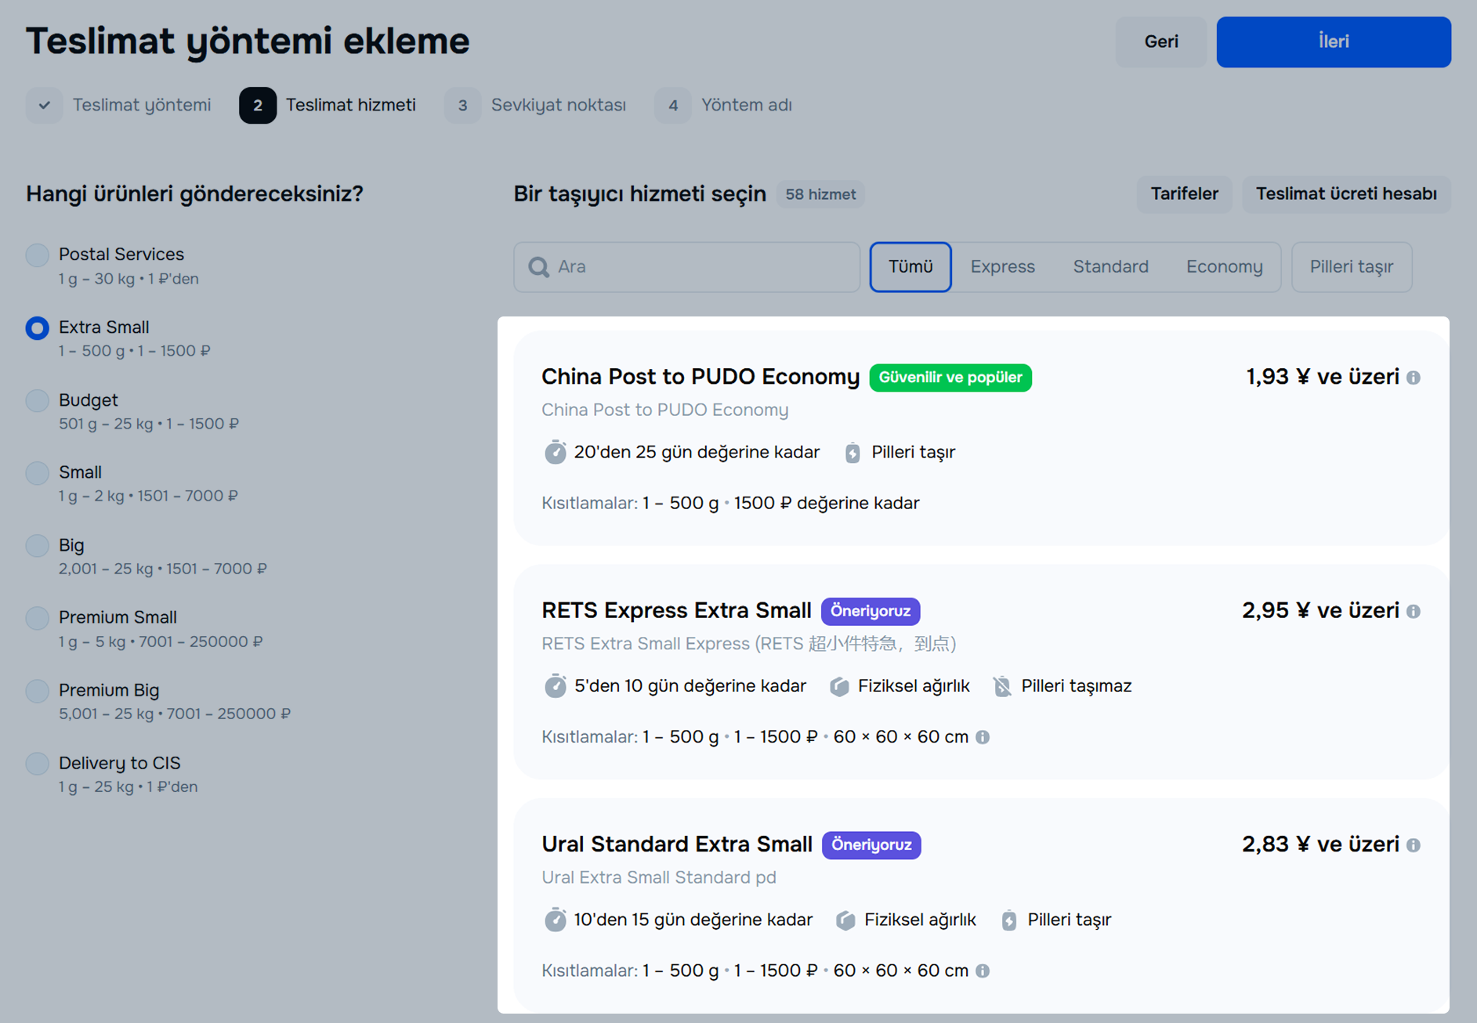Click the search magnifier icon
Viewport: 1477px width, 1023px height.
(x=538, y=267)
